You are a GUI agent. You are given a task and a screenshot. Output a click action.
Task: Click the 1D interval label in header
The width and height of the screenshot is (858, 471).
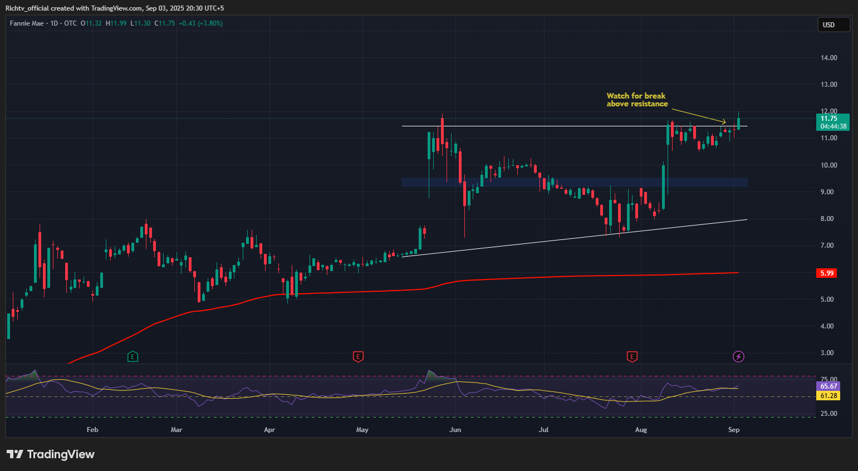54,23
